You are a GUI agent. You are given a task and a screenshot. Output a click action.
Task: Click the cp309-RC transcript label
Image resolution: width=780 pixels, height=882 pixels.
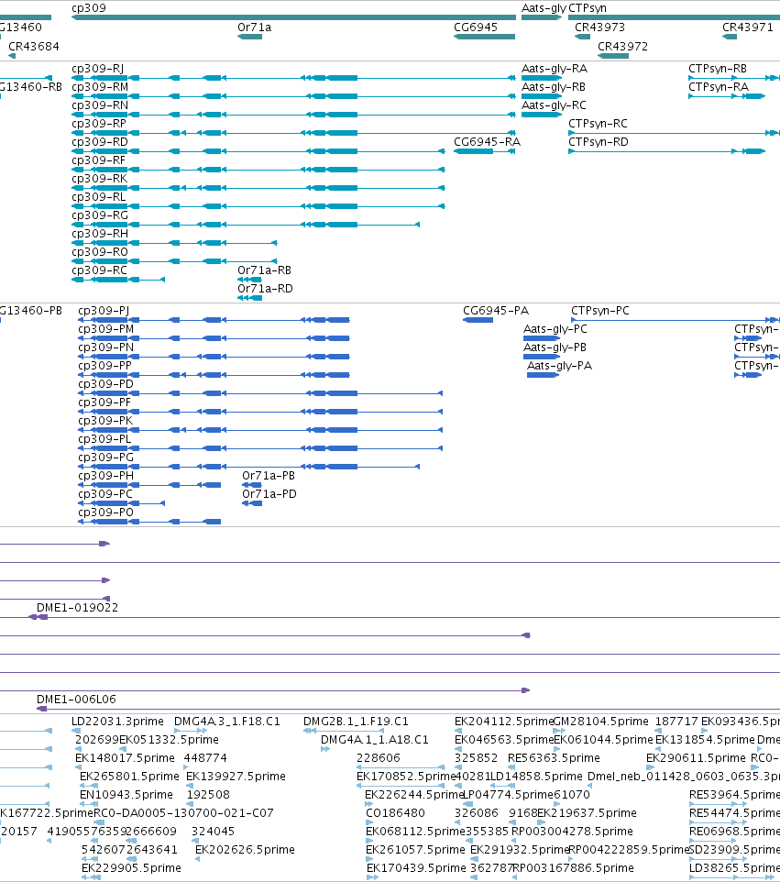(100, 270)
